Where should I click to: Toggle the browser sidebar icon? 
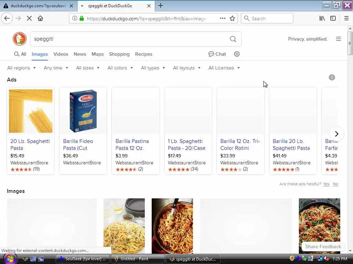click(333, 19)
